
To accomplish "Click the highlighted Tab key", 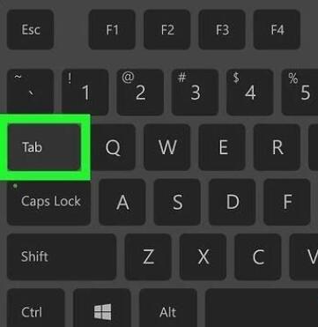I will pyautogui.click(x=44, y=147).
